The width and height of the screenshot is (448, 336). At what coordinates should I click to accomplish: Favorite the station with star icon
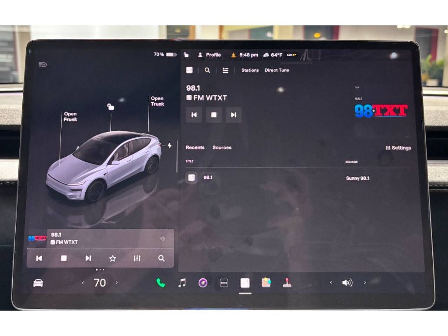pos(112,259)
